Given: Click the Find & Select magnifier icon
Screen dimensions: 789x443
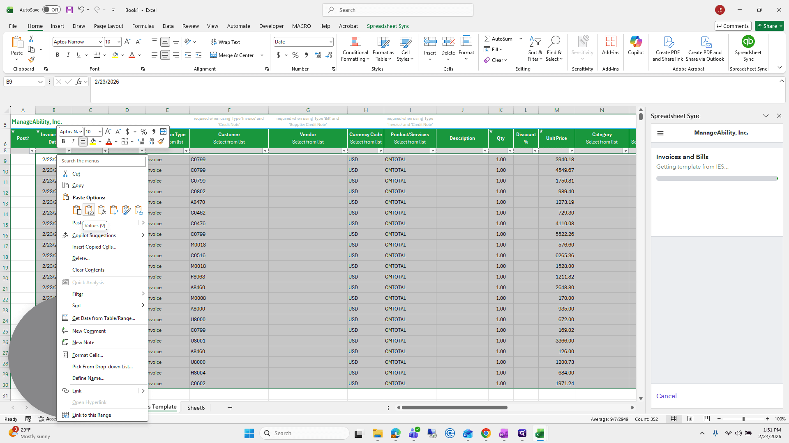Looking at the screenshot, I should pyautogui.click(x=554, y=41).
